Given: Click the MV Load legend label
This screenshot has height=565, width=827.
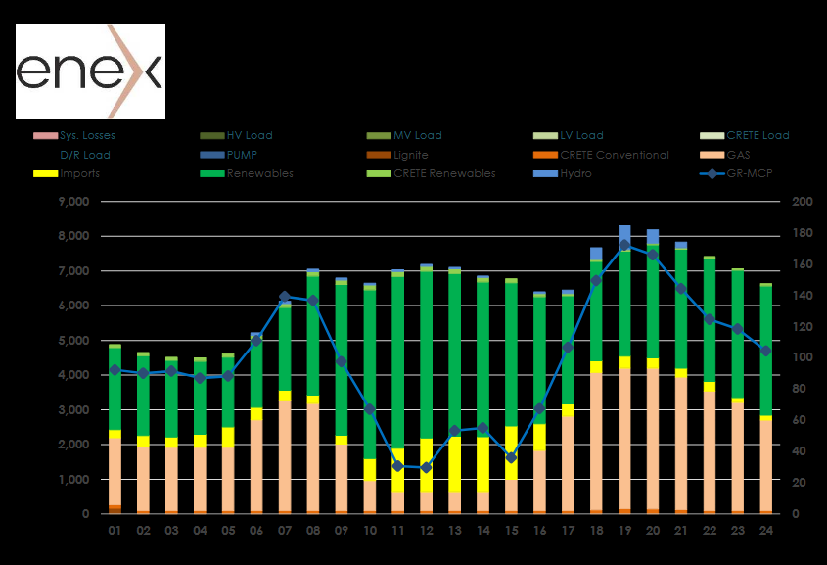Looking at the screenshot, I should point(418,135).
